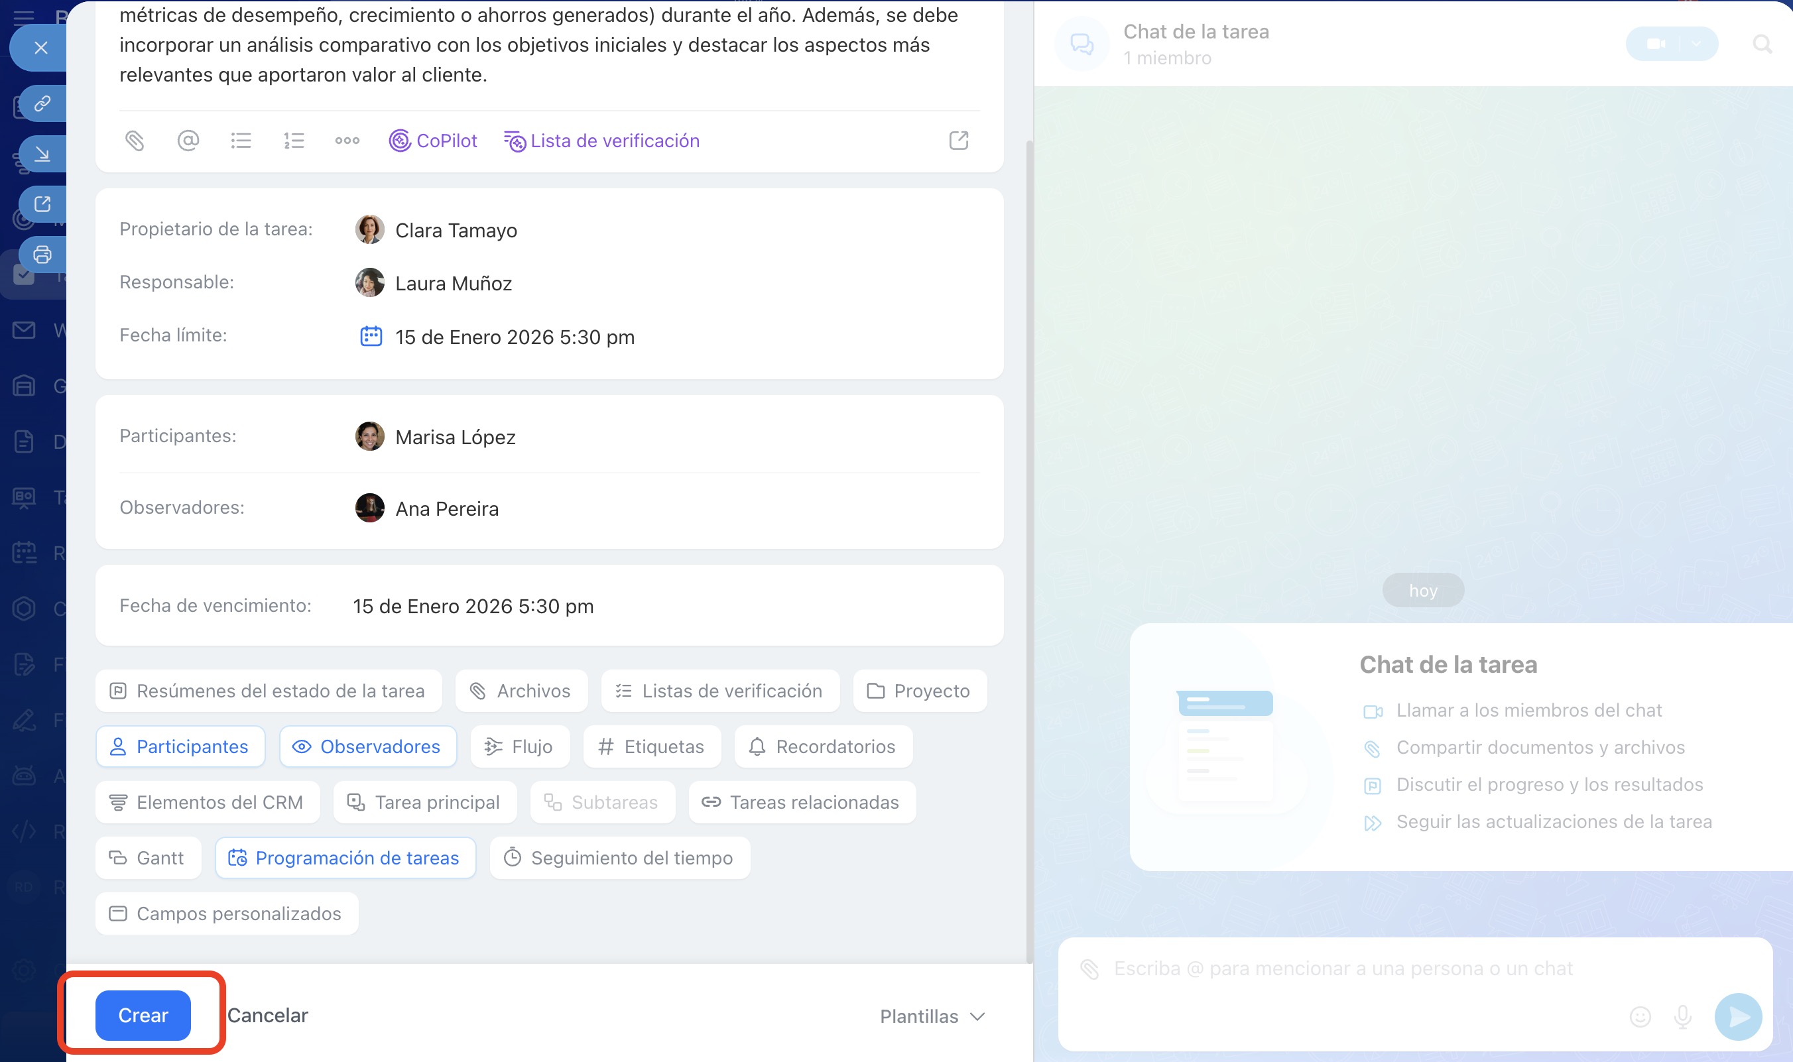Click the @ mention icon in editor

tap(188, 141)
